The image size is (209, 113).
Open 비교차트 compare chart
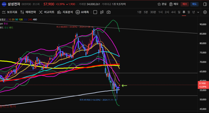[47, 12]
